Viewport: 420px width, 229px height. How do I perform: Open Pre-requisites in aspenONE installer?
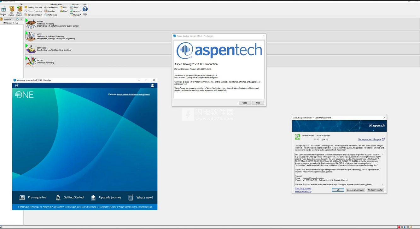(33, 197)
